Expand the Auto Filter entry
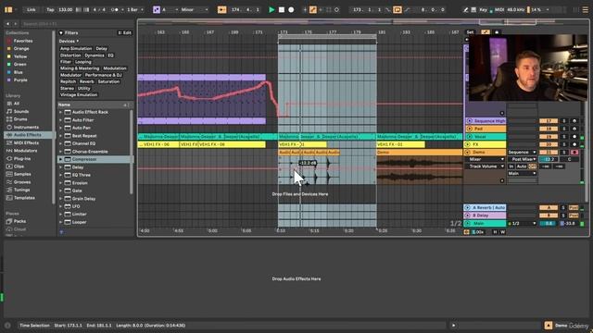Image resolution: width=593 pixels, height=333 pixels. click(60, 120)
